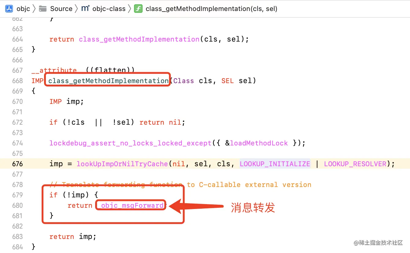Click loadMethodLock identifier
Image resolution: width=410 pixels, height=253 pixels.
pyautogui.click(x=259, y=143)
